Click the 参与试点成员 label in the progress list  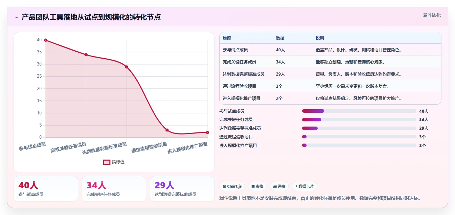232,111
